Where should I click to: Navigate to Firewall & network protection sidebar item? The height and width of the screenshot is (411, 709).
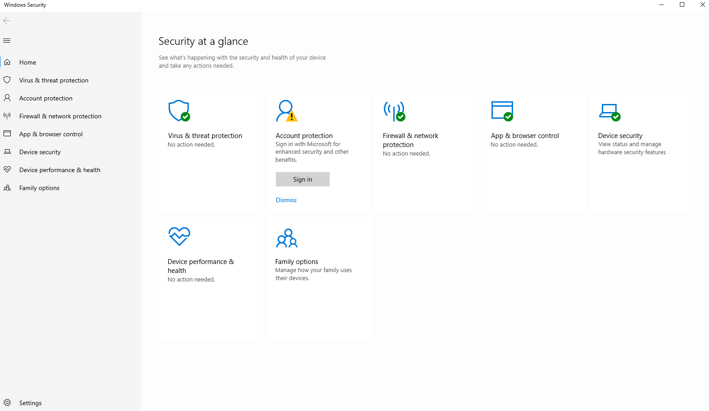click(x=70, y=116)
